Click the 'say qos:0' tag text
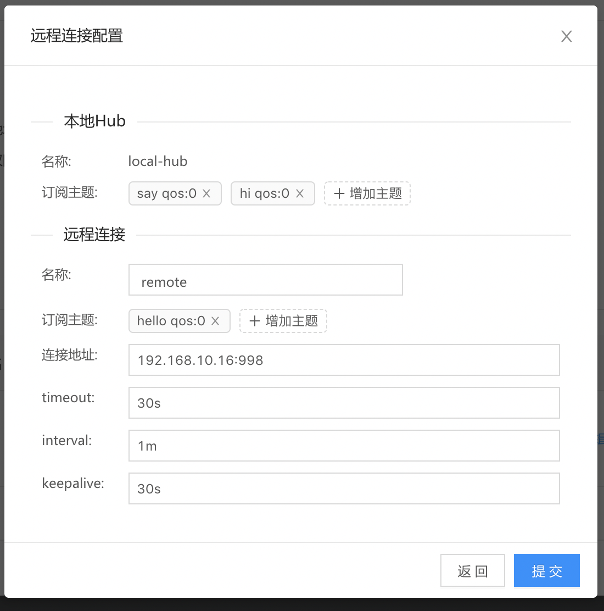604x611 pixels. point(166,193)
